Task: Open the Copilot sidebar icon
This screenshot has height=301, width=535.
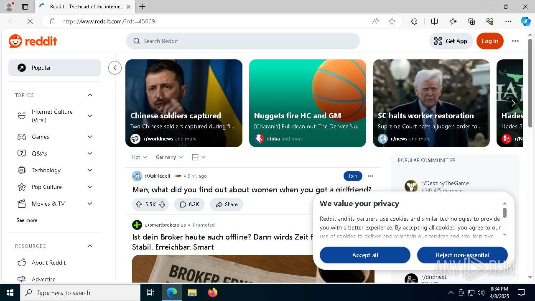Action: click(525, 21)
